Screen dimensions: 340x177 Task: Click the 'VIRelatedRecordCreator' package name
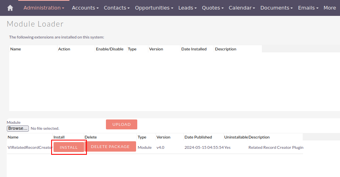[30, 148]
